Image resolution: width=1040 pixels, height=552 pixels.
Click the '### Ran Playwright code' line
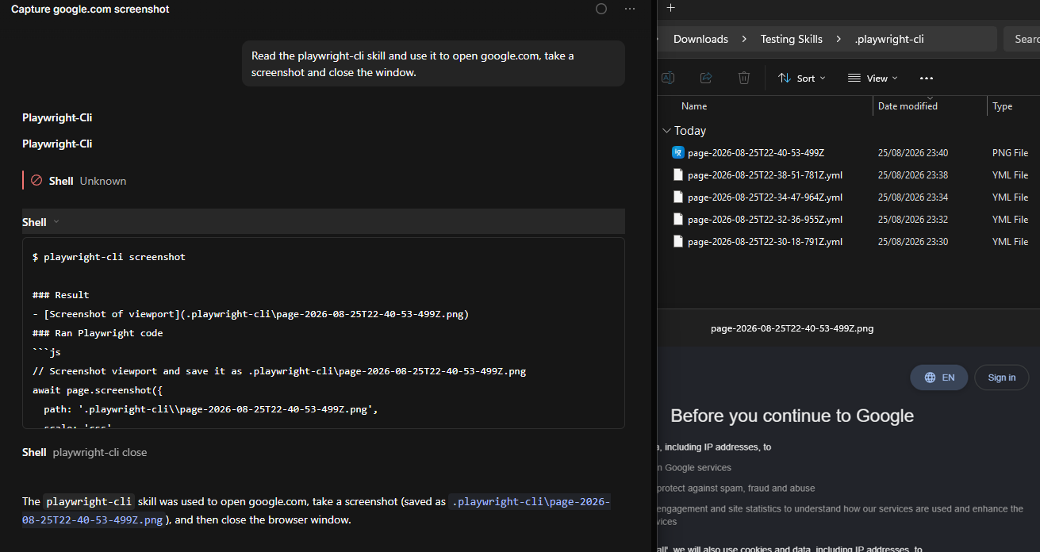(x=98, y=333)
